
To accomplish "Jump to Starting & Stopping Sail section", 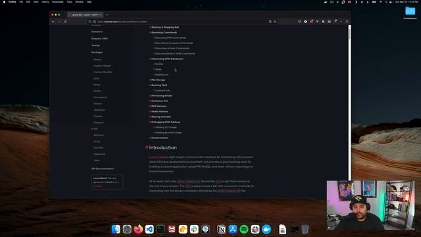I will coord(165,27).
